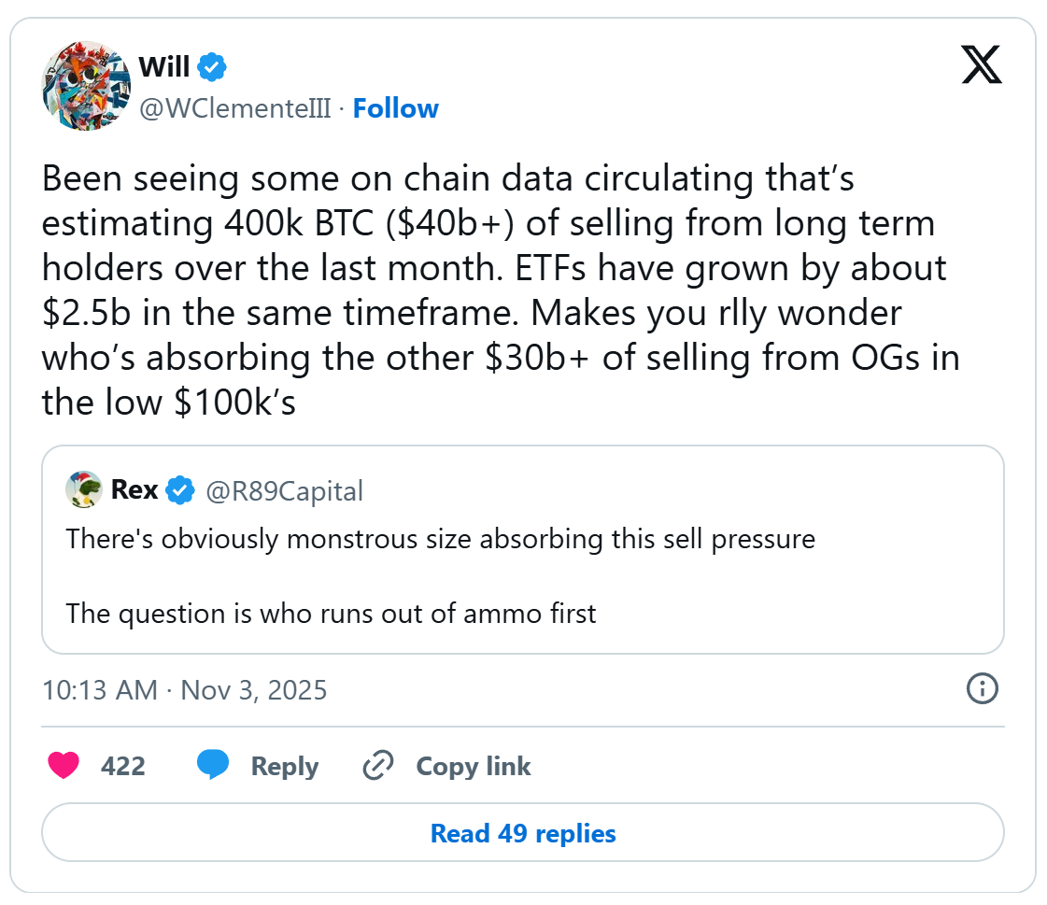Click the 10:13 AM Nov 3 timestamp
The image size is (1047, 905).
(185, 690)
